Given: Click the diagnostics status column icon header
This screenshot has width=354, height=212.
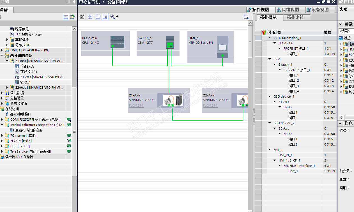Looking at the screenshot, I should [264, 32].
